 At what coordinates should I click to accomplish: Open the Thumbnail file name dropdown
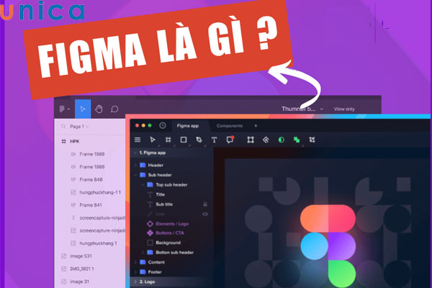(x=322, y=109)
